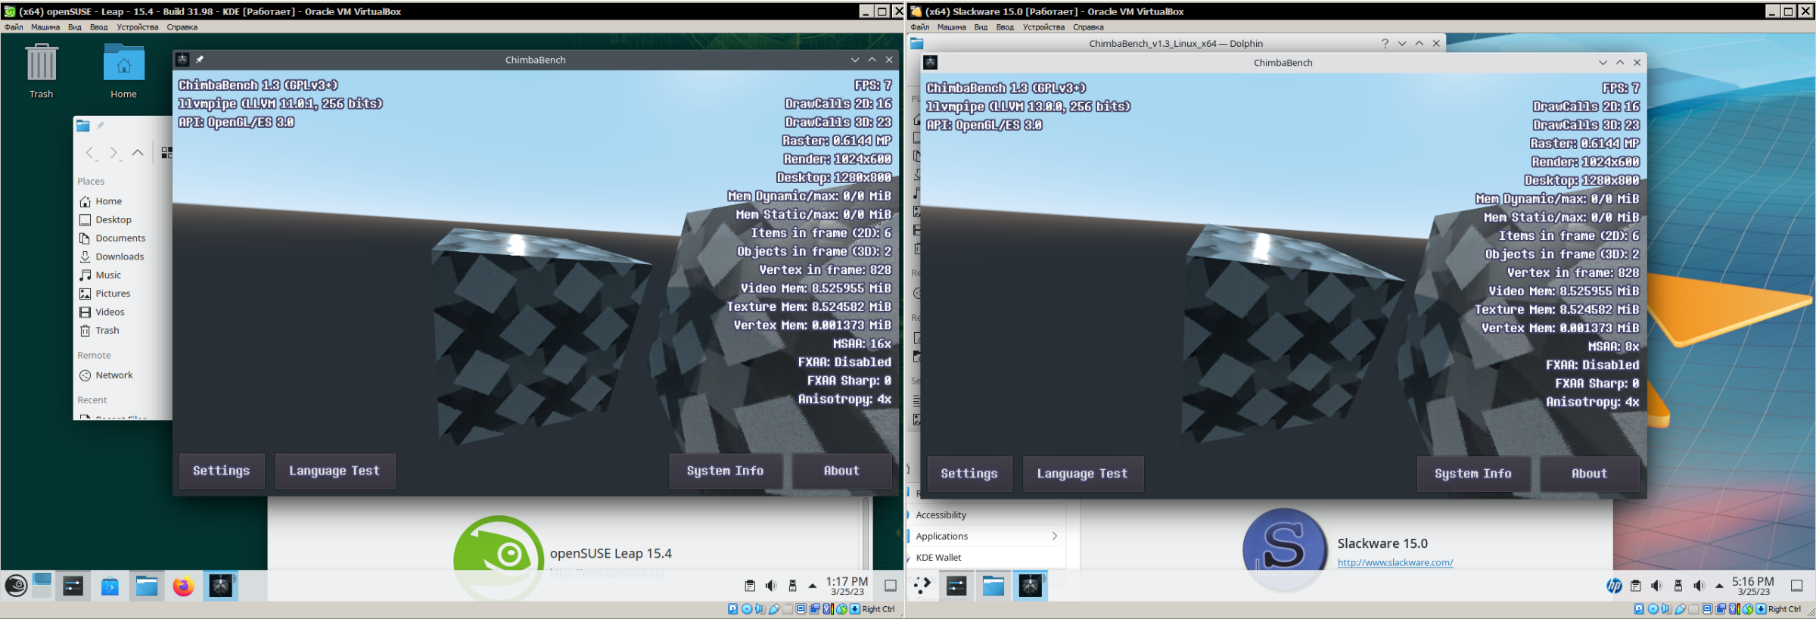The image size is (1816, 619).
Task: Open the removable devices tray icon in Slackware
Action: point(1678,586)
